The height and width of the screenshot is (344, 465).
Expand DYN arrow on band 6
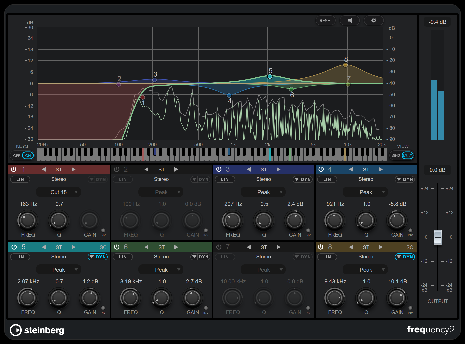coord(194,257)
